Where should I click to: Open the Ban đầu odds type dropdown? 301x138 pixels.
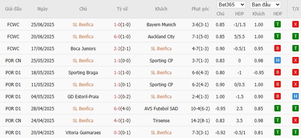pyautogui.click(x=265, y=5)
